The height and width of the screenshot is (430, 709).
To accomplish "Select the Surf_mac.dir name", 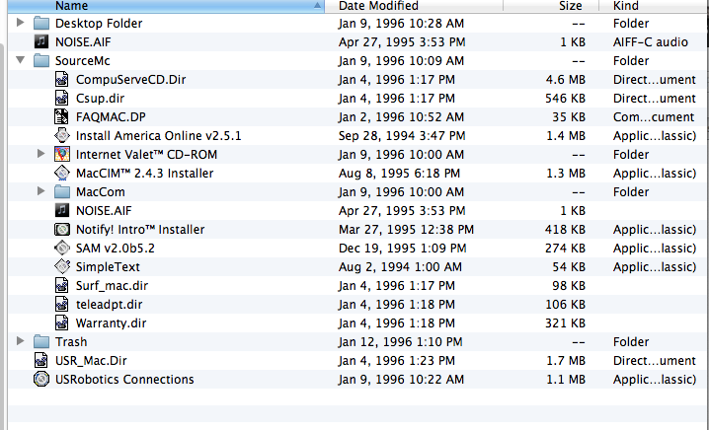I will (x=112, y=286).
